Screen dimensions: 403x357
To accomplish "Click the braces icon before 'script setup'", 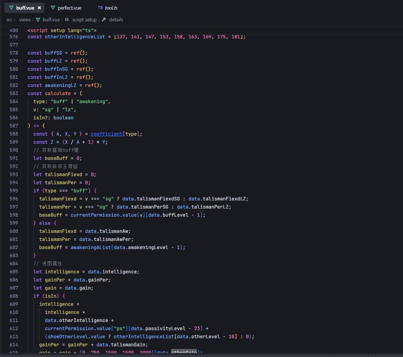I will pos(67,20).
